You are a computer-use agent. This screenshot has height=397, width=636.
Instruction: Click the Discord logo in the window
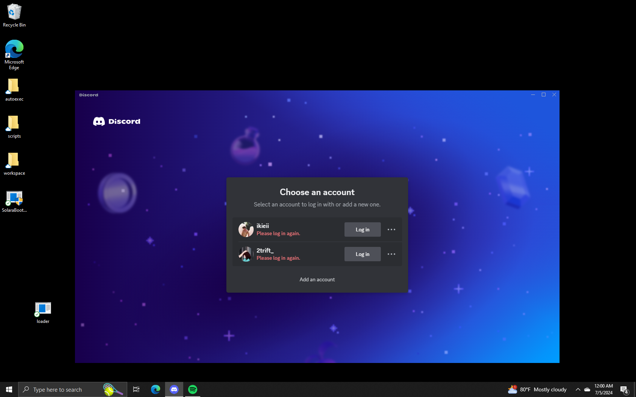117,121
